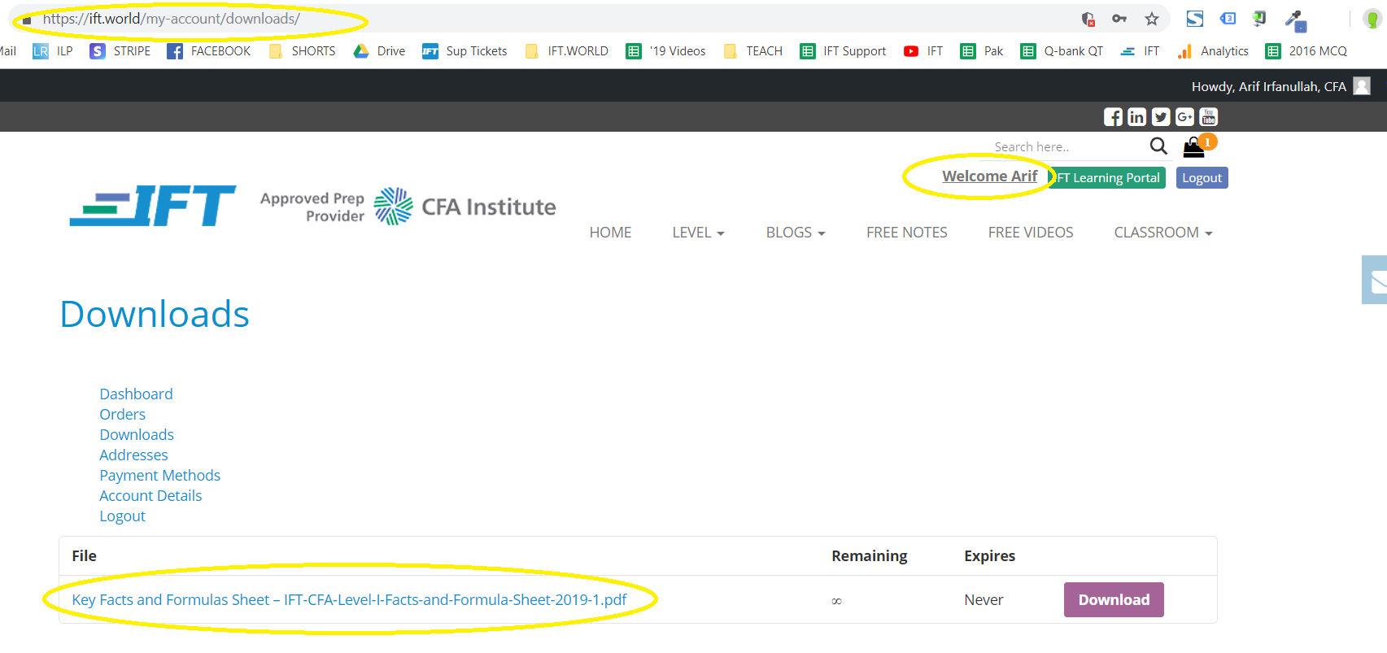Click the IFT logo
1387x653 pixels.
[153, 206]
